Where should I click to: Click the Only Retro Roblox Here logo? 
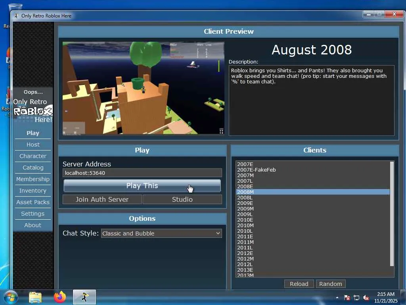pos(33,111)
